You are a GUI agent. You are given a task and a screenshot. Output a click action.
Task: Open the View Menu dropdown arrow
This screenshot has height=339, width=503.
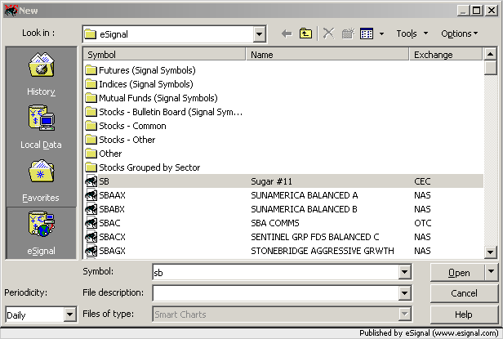tap(382, 33)
